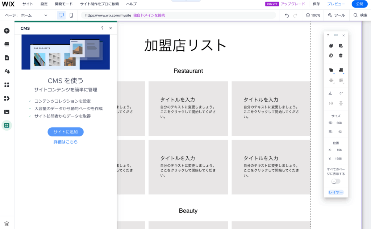Open the ヘルプ menu
The width and height of the screenshot is (371, 229).
pos(130,4)
